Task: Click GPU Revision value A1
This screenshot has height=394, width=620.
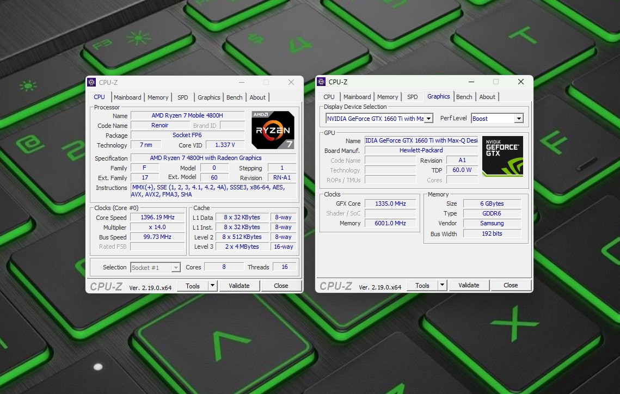Action: pos(462,160)
